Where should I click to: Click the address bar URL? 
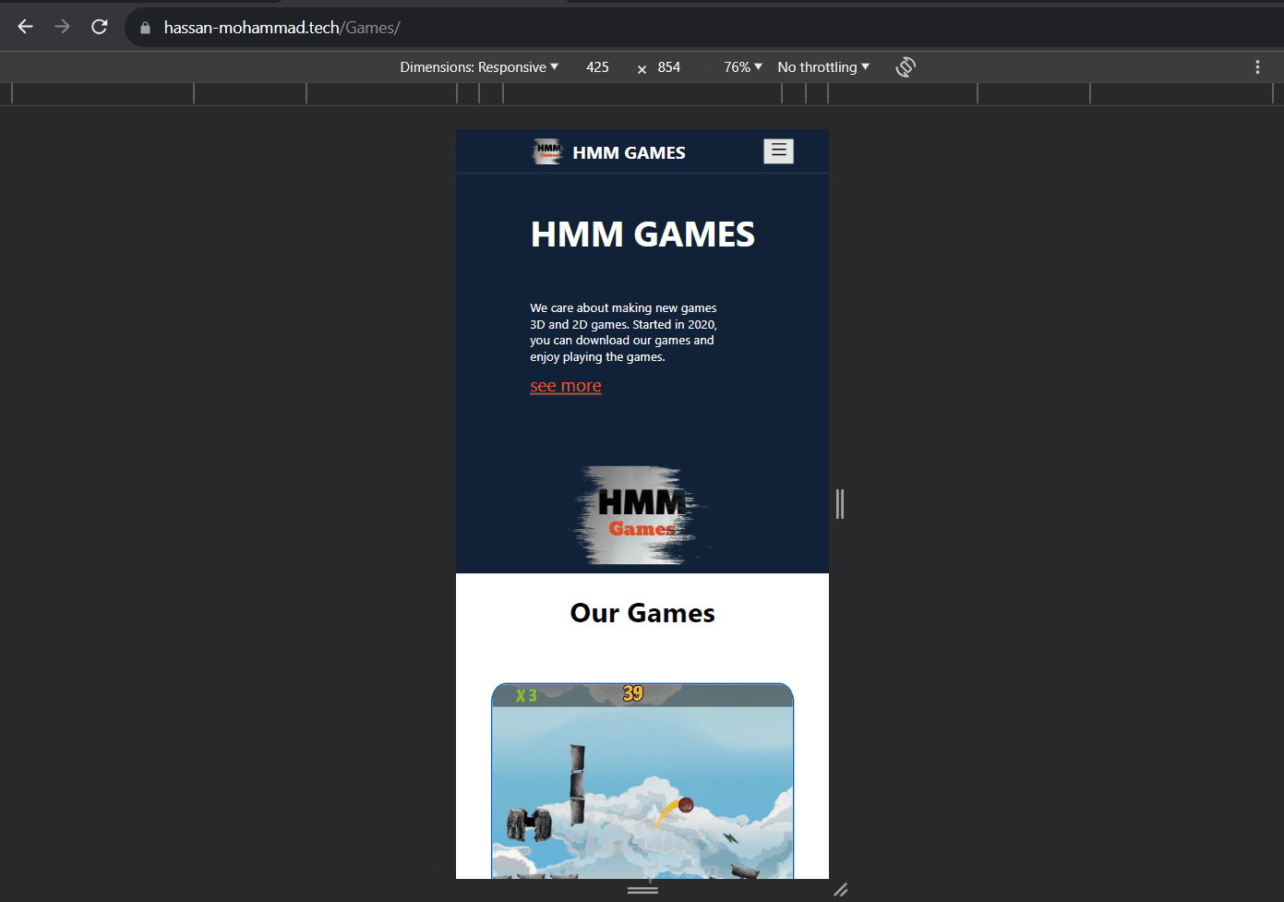click(x=282, y=28)
